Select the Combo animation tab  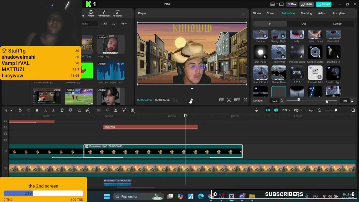tap(337, 24)
